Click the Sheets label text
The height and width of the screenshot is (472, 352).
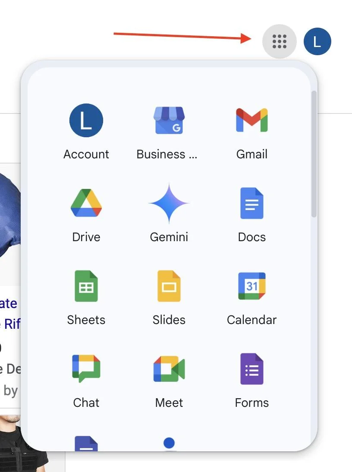[x=86, y=320]
